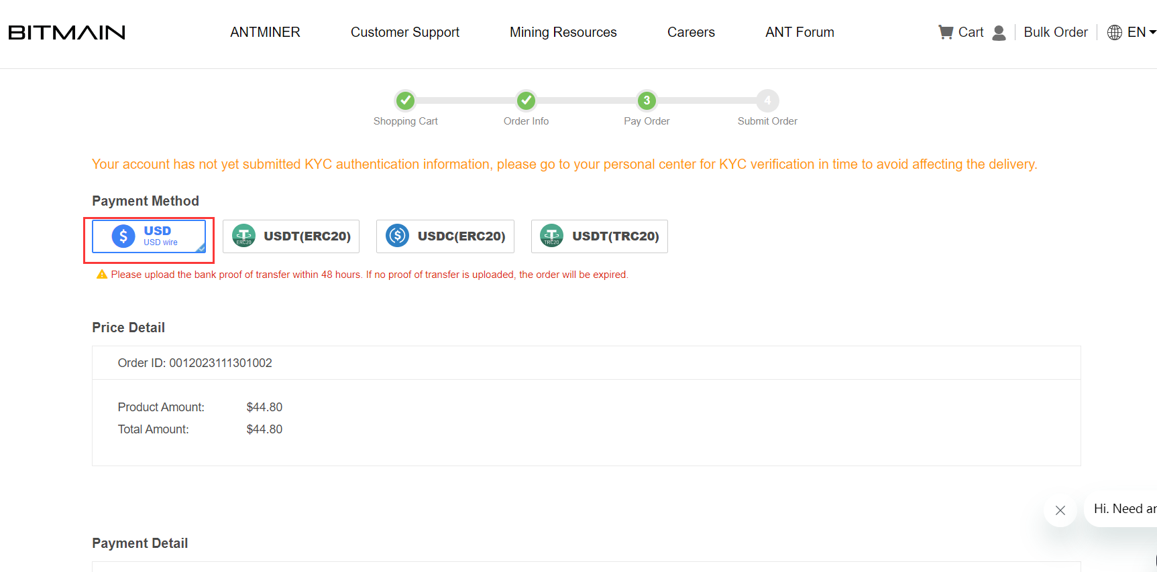1157x572 pixels.
Task: Click the orange warning triangle icon
Action: pos(102,274)
